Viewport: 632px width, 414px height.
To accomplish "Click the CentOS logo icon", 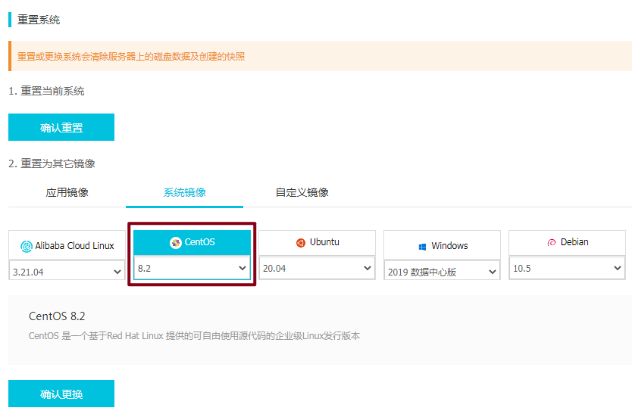I will 175,242.
